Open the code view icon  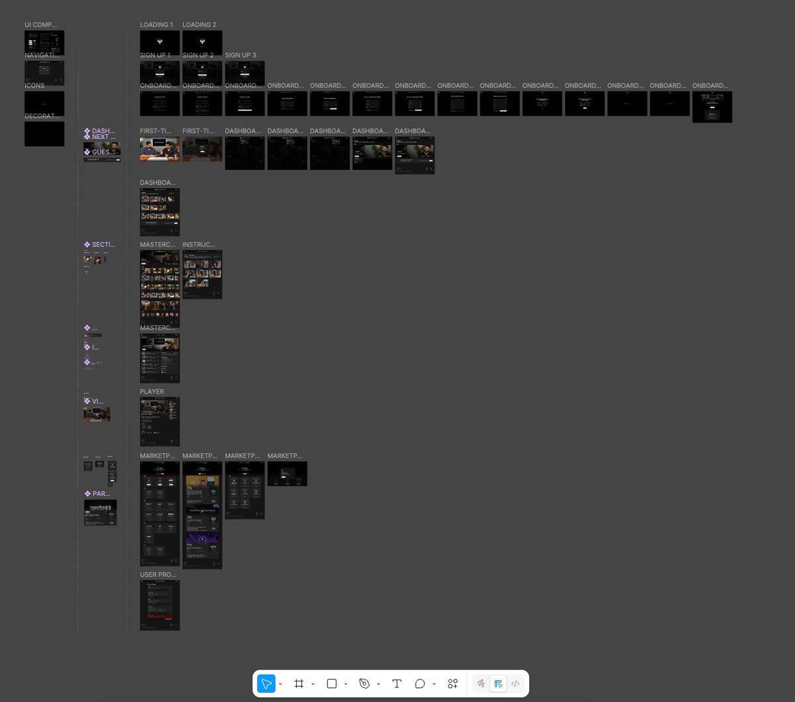click(515, 683)
